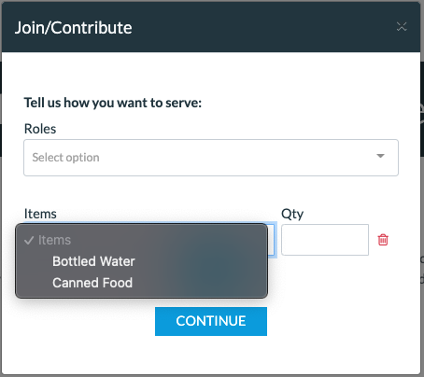Click the 'Join/Contribute' dialog title
Screen dimensions: 424x377
click(x=74, y=28)
